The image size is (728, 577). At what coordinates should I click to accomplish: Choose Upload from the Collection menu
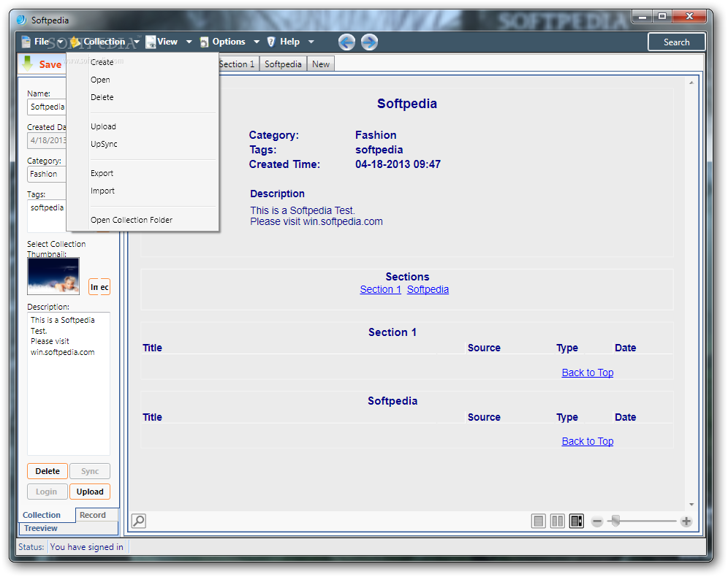click(143, 126)
